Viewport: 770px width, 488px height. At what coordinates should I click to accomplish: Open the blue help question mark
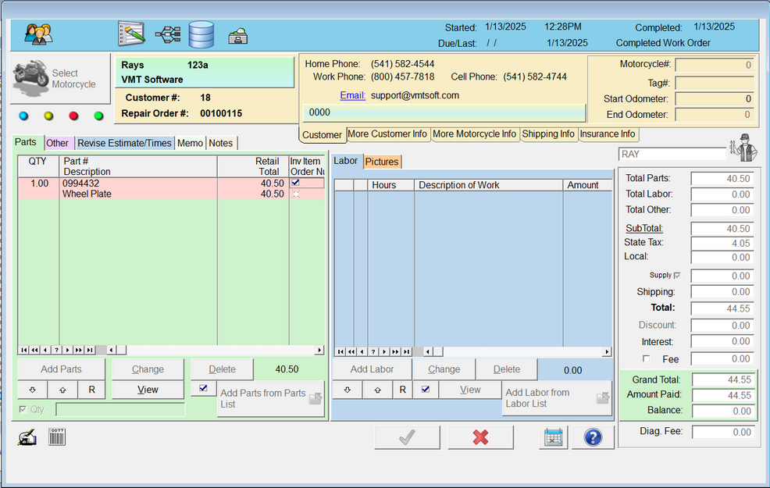(593, 437)
